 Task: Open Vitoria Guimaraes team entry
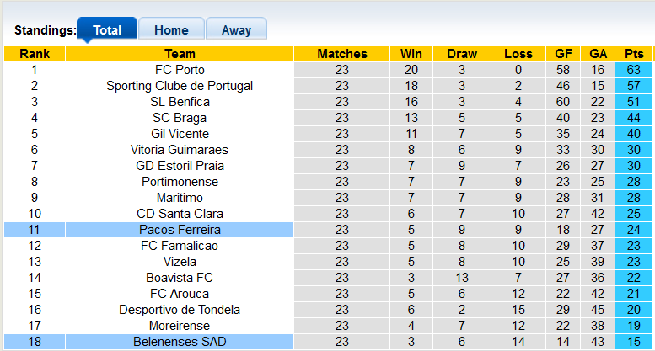pos(180,150)
